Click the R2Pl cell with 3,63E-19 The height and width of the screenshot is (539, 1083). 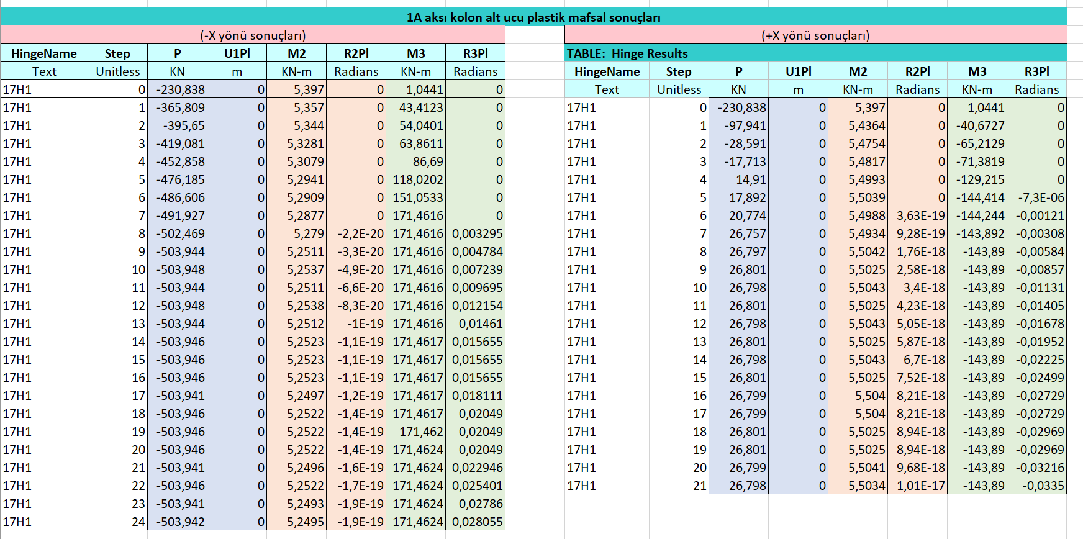[918, 215]
